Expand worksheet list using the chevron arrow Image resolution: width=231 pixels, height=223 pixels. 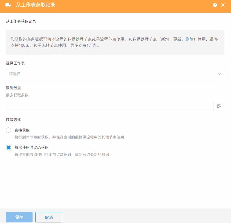(219, 74)
